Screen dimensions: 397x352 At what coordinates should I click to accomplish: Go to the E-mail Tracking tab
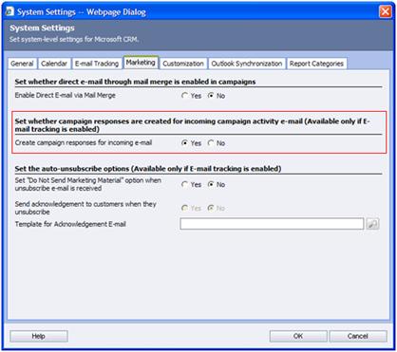pos(97,64)
